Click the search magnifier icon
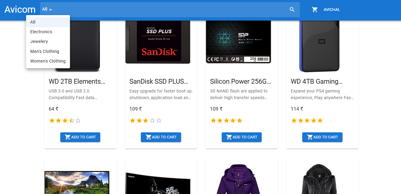This screenshot has height=194, width=401. tap(292, 10)
